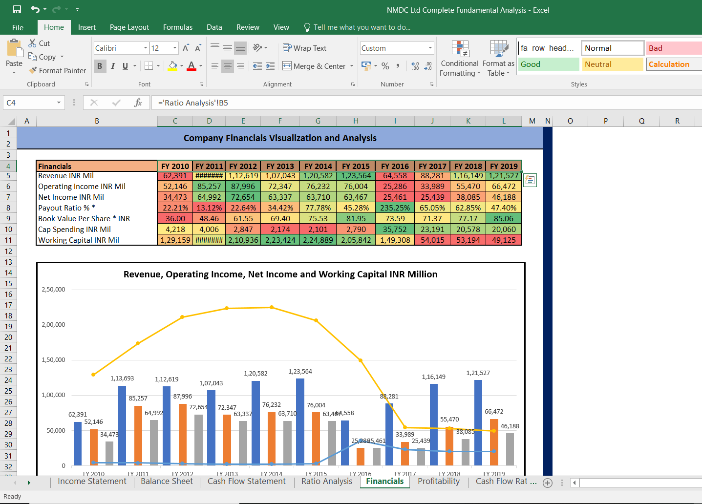Open the font name Calibri dropdown
This screenshot has height=504, width=702.
146,48
